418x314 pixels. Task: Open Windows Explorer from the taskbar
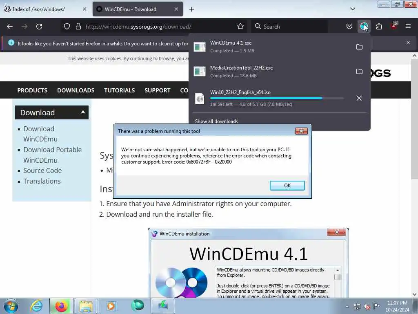[86, 306]
